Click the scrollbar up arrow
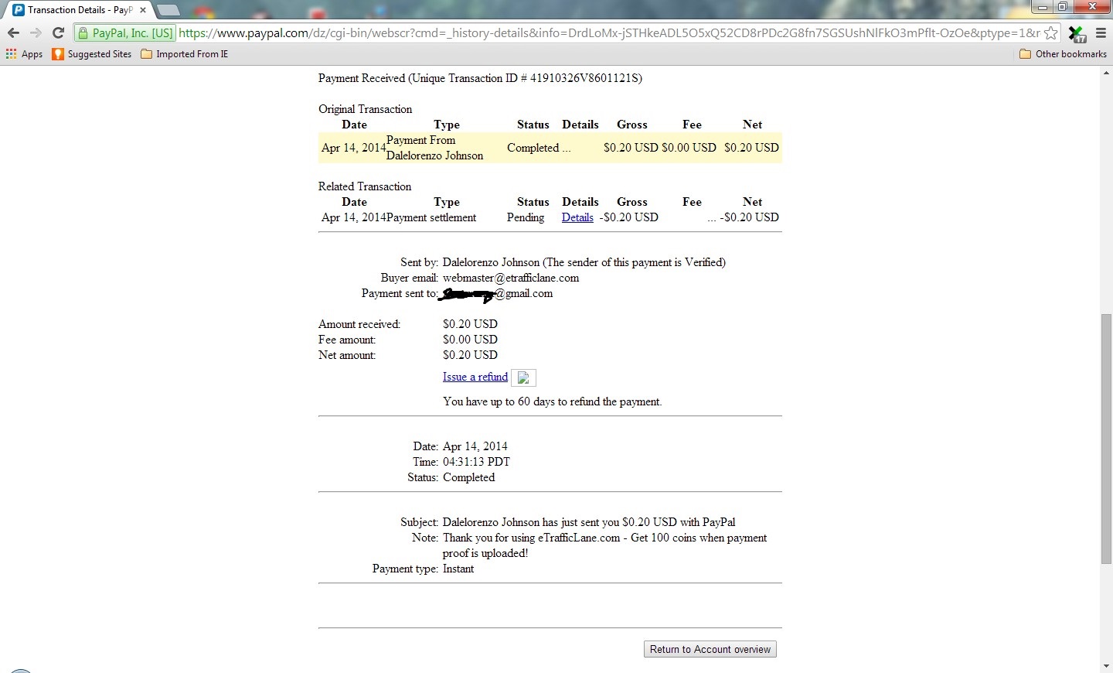 click(x=1107, y=73)
